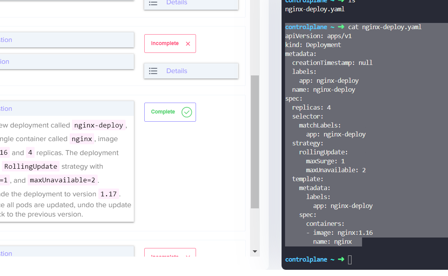Screen dimensions: 448x276
Task: Click 'nginx-deploy.yaml' ls output at terminal top
Action: pos(315,9)
